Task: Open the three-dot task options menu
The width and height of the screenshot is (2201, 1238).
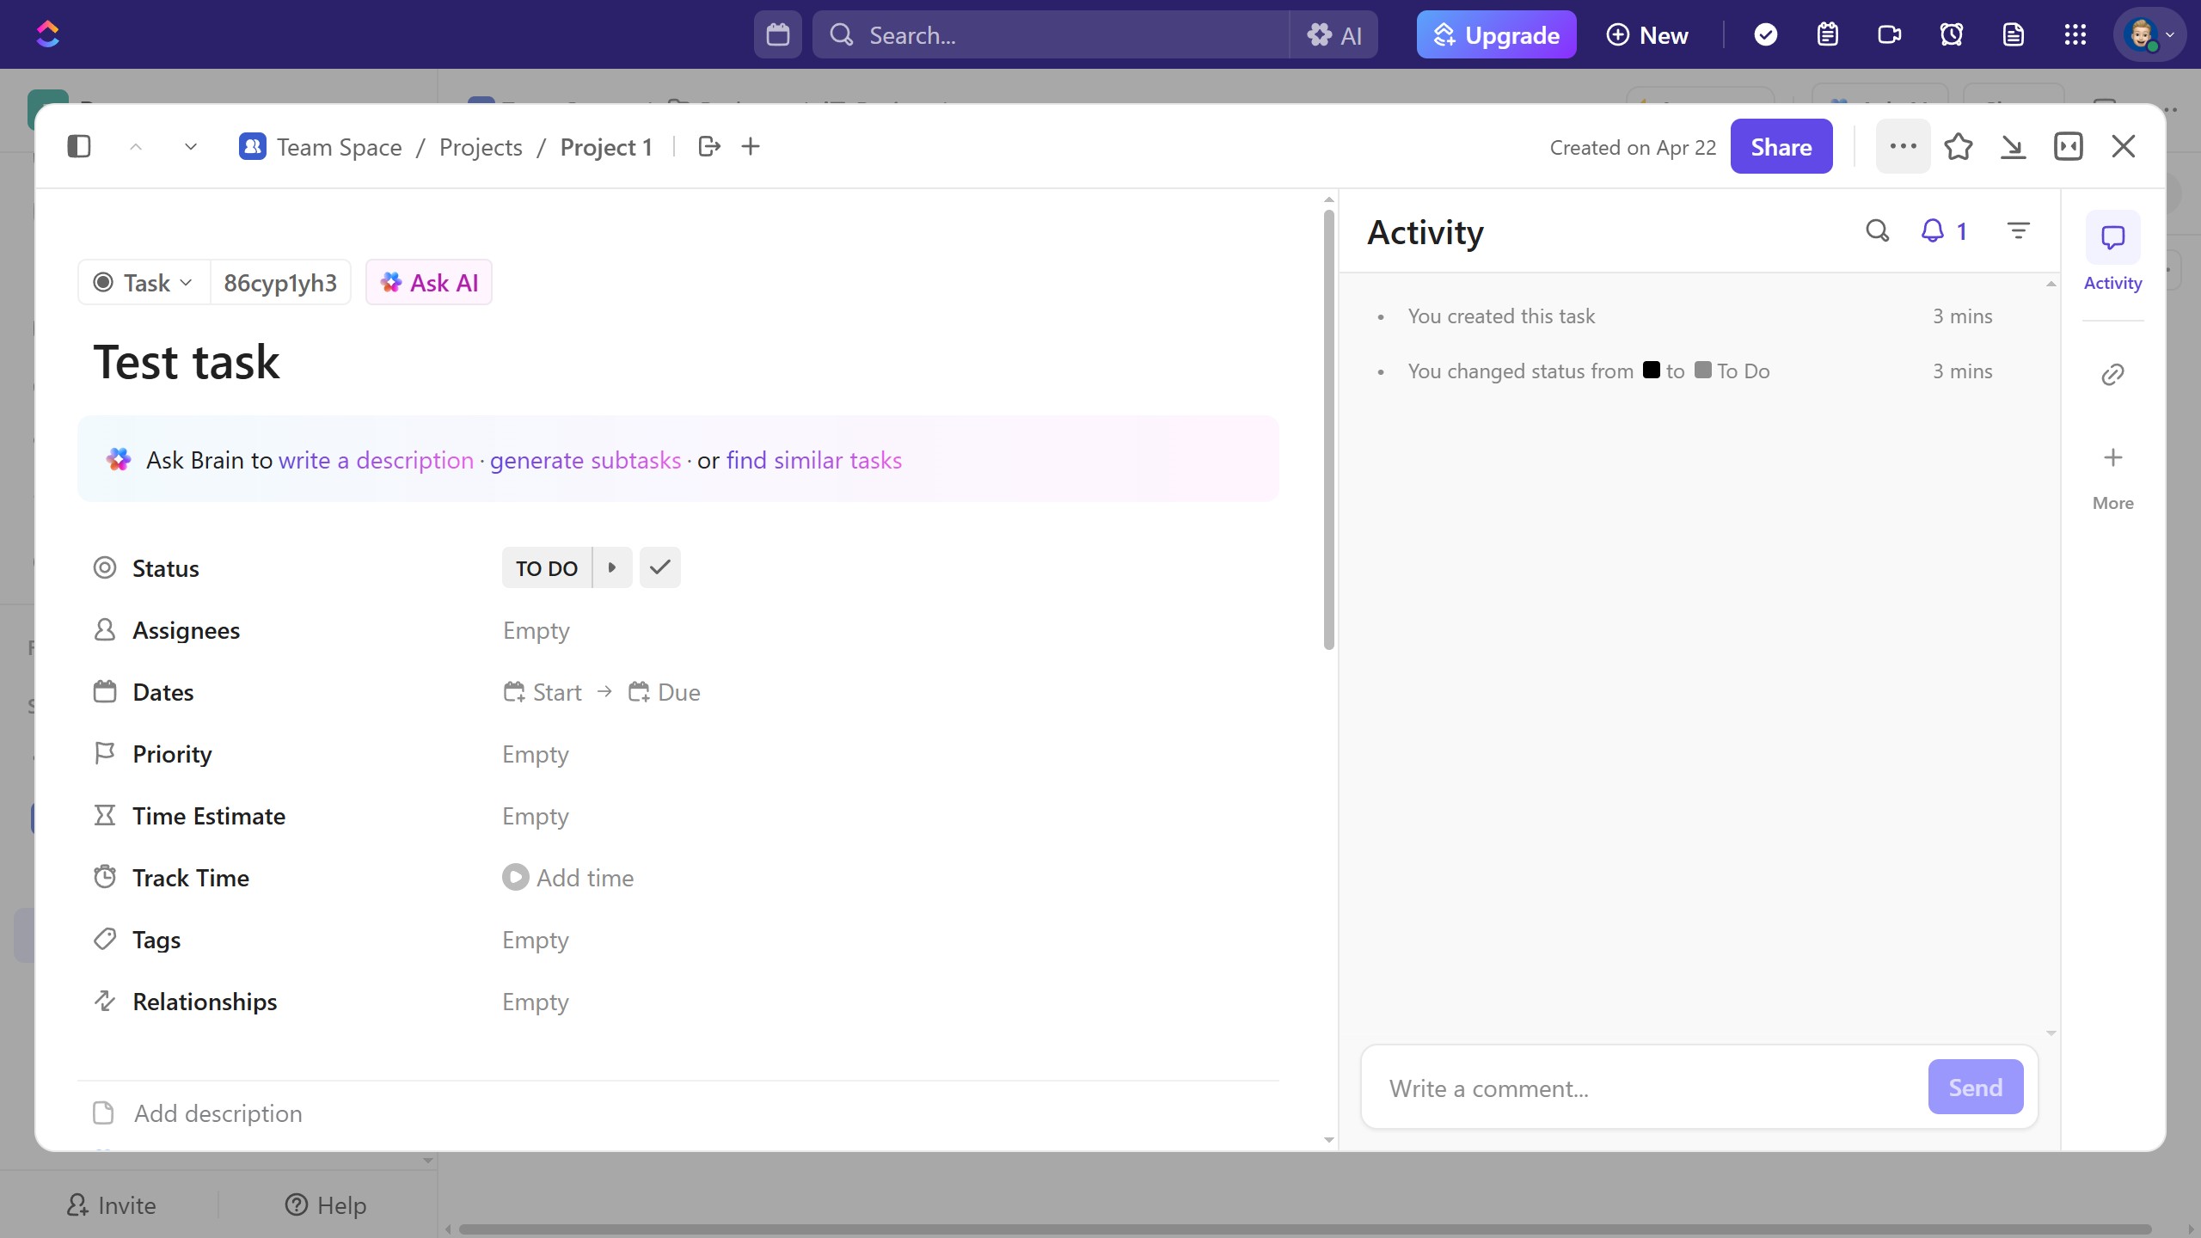Action: (x=1903, y=147)
